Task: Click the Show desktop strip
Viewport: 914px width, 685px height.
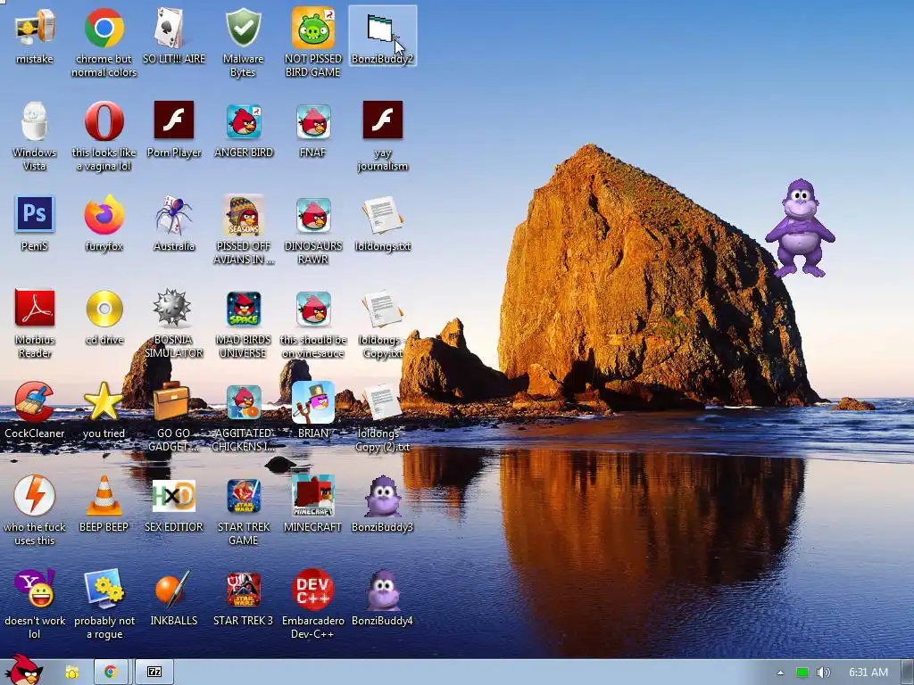Action: tap(907, 673)
